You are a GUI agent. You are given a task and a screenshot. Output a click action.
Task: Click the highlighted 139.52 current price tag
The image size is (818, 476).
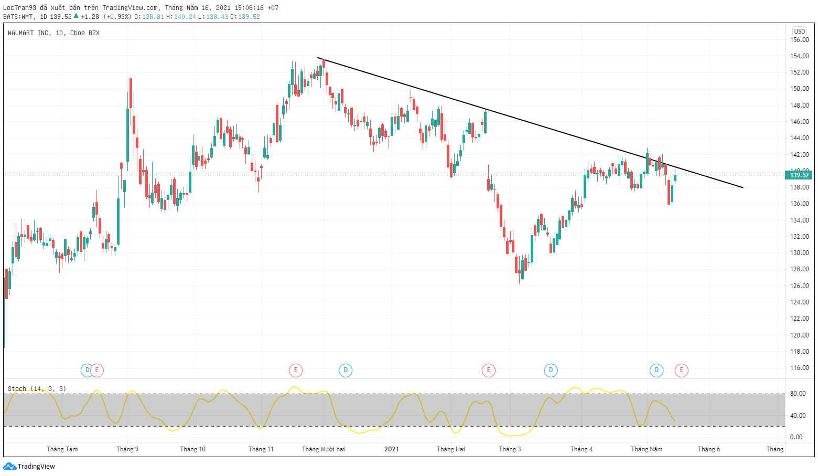[799, 175]
